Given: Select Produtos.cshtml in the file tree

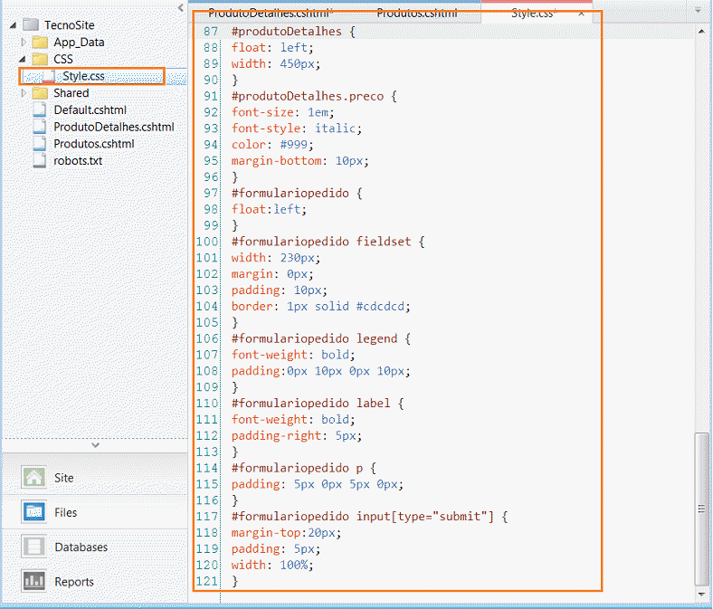Looking at the screenshot, I should [x=94, y=144].
